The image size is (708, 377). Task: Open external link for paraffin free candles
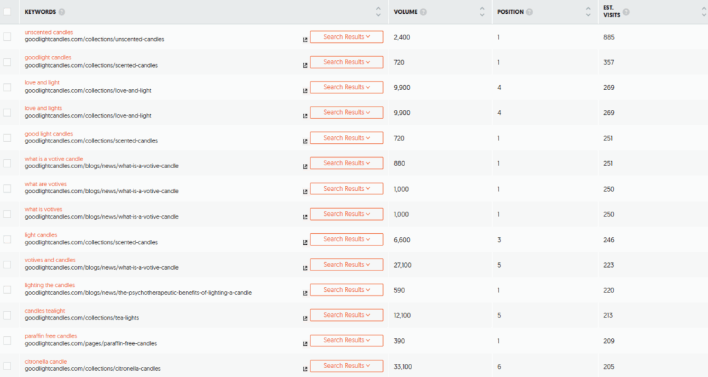(305, 344)
